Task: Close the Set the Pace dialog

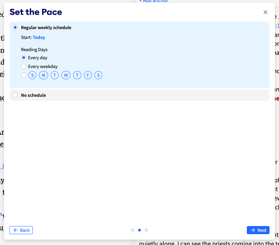Action: point(265,12)
